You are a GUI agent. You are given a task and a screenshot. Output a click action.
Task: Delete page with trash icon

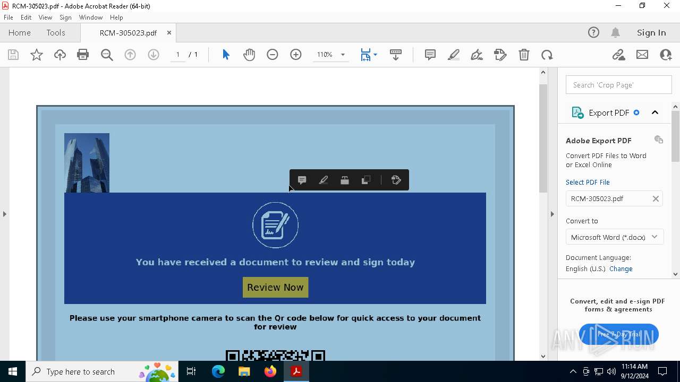coord(524,55)
